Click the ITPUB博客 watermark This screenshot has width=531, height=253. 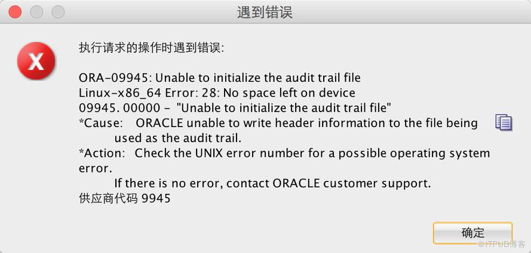(501, 244)
